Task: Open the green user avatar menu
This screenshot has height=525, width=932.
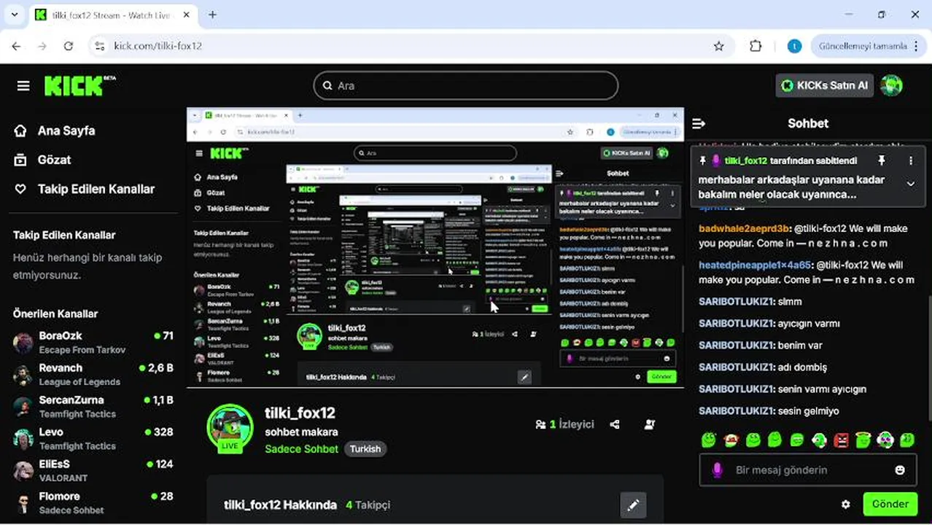Action: pos(891,85)
